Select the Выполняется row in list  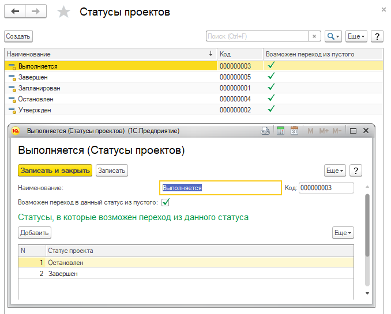pos(194,66)
